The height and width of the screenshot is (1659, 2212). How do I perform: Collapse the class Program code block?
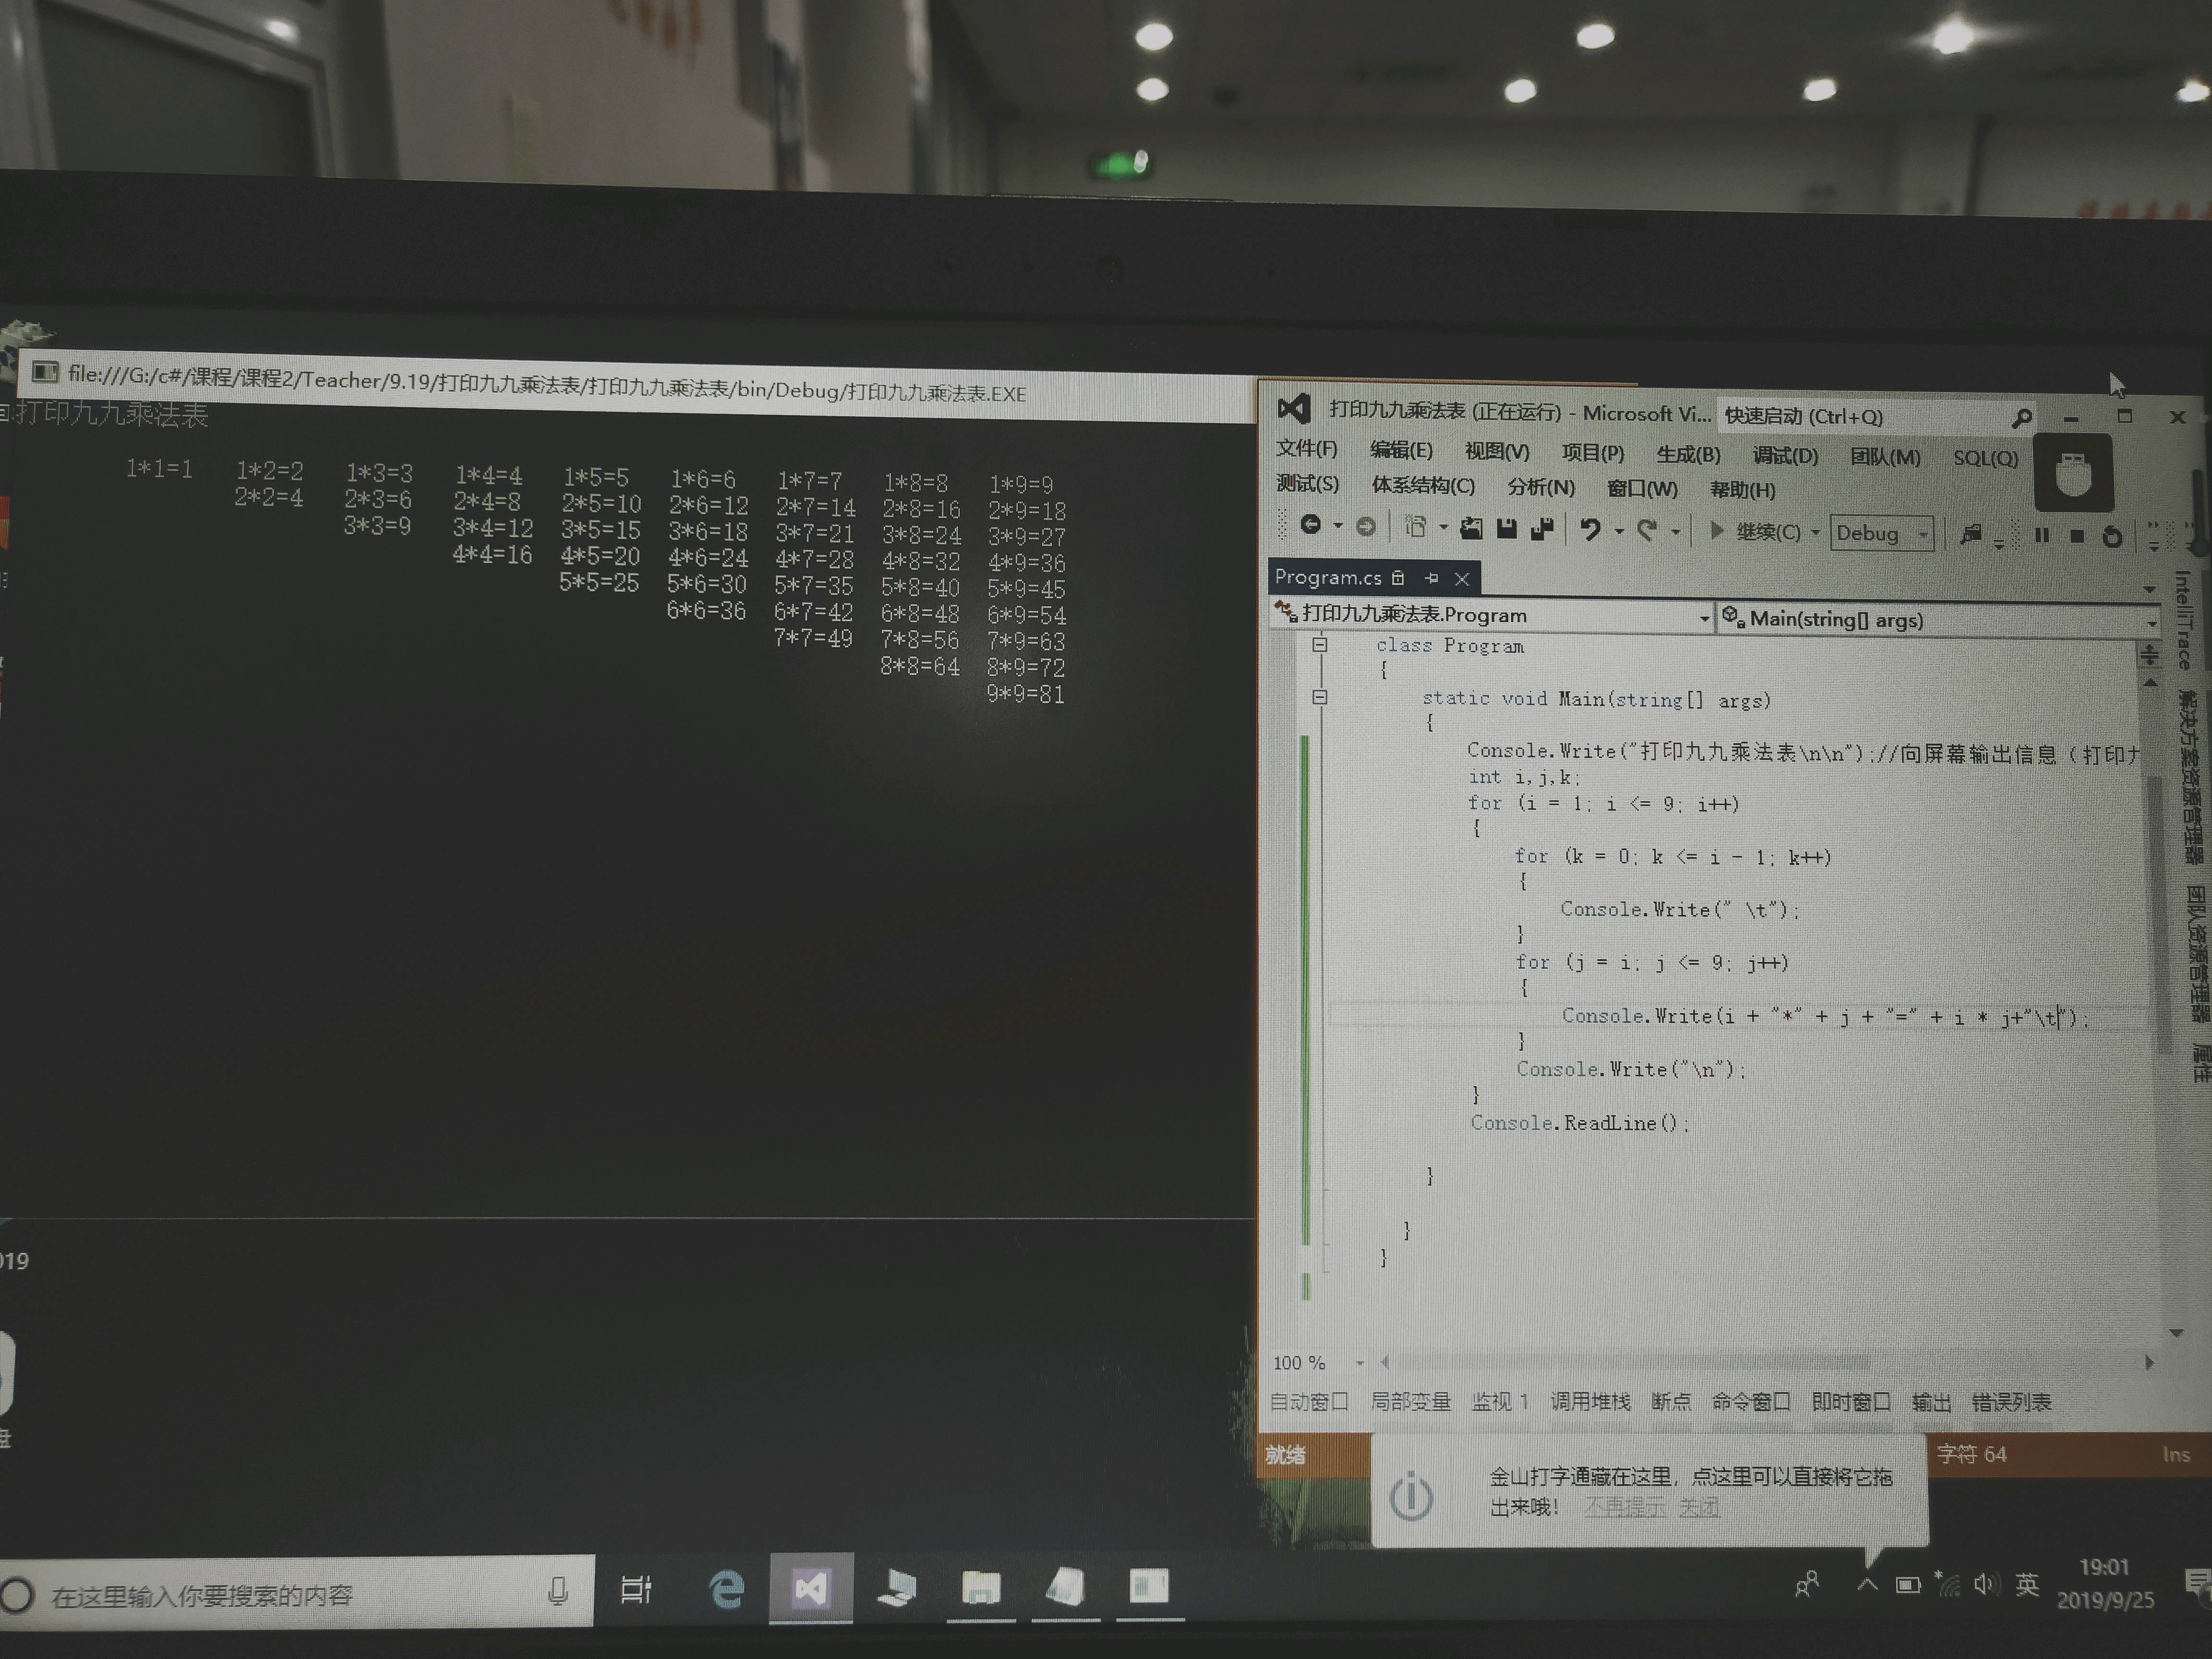1320,645
